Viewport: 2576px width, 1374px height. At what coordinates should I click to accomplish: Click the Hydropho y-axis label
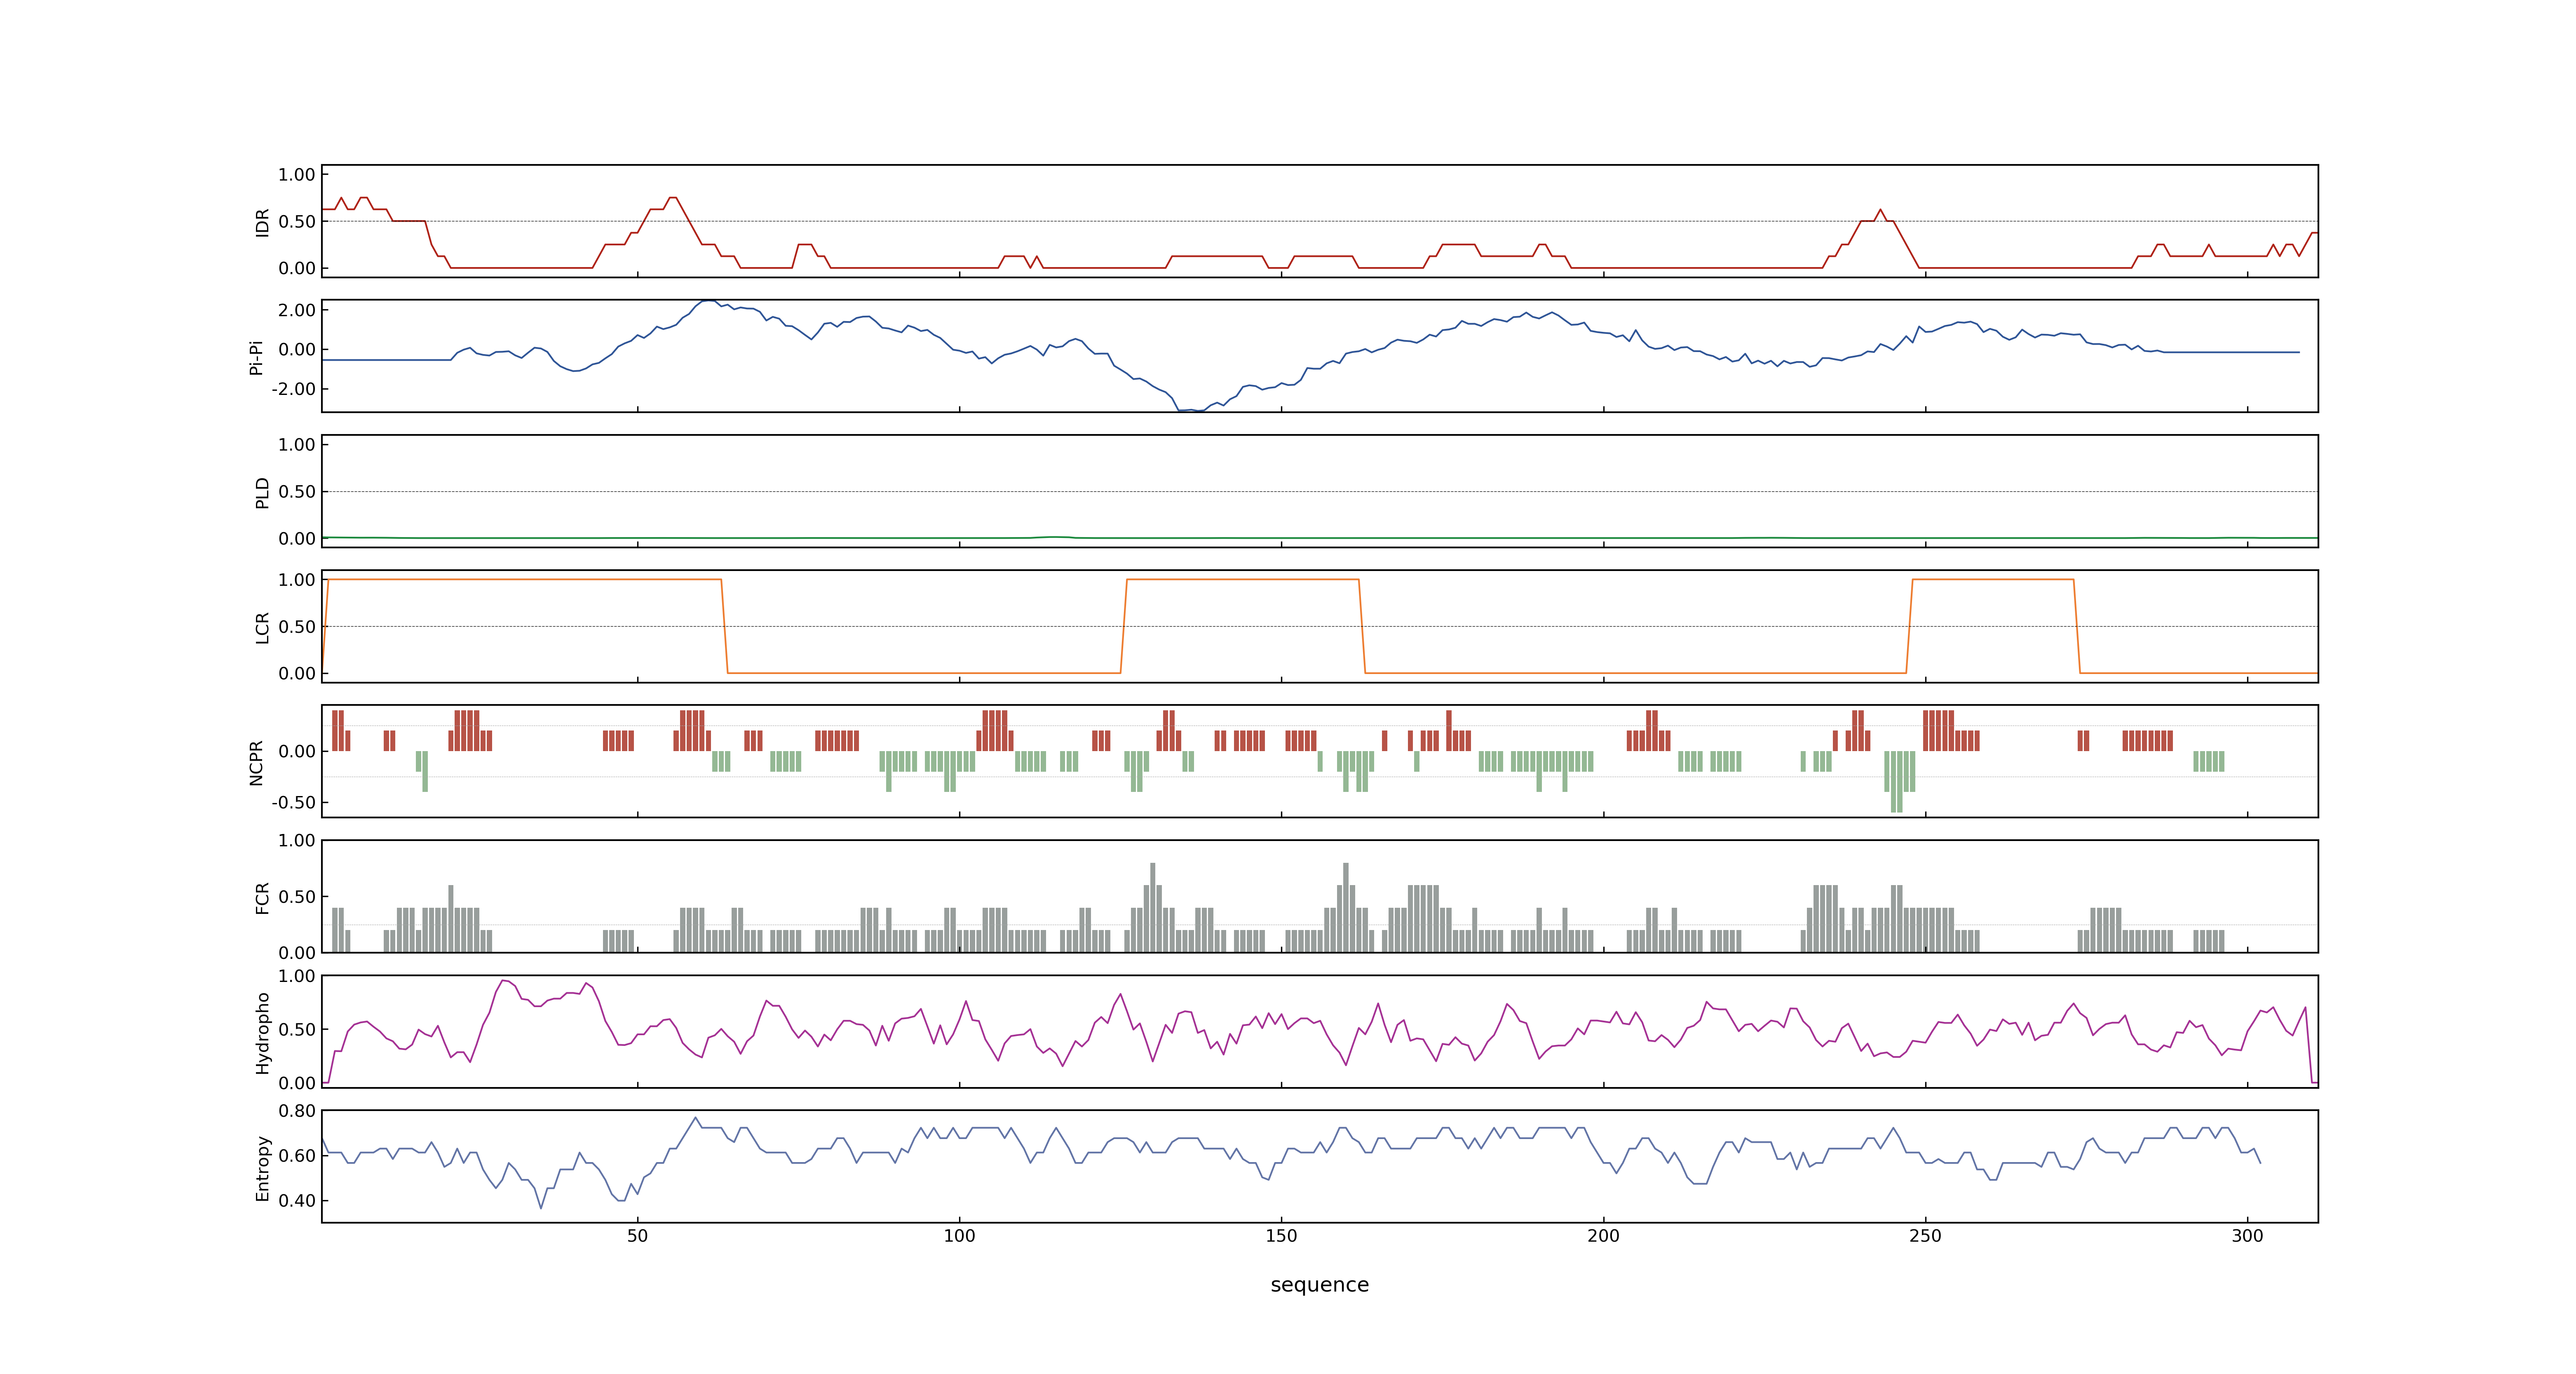(x=262, y=1033)
